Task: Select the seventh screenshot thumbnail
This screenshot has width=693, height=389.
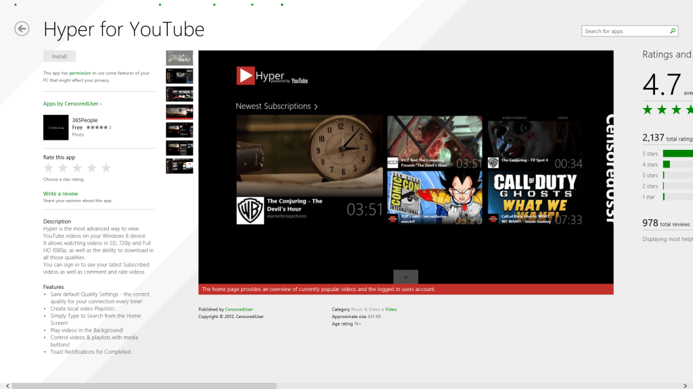Action: click(x=179, y=166)
